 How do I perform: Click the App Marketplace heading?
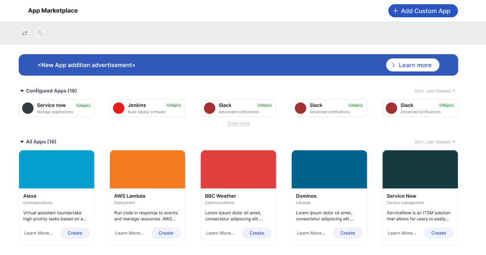point(53,11)
